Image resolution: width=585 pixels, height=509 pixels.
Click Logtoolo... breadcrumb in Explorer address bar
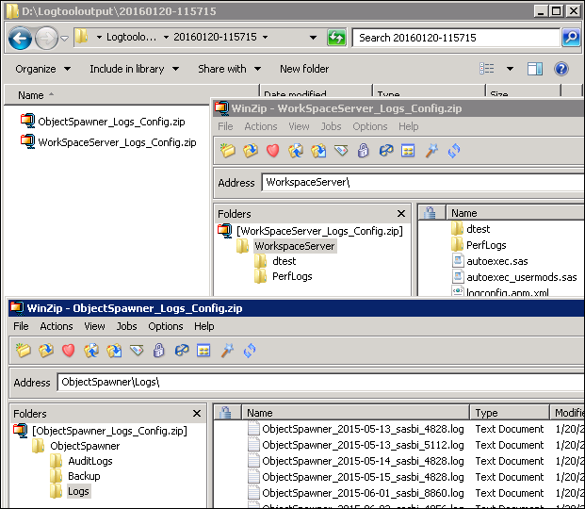[x=131, y=37]
